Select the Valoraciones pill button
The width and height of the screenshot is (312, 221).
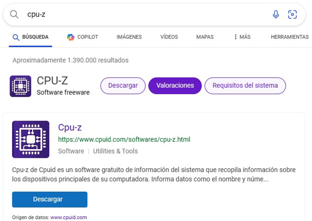point(175,86)
